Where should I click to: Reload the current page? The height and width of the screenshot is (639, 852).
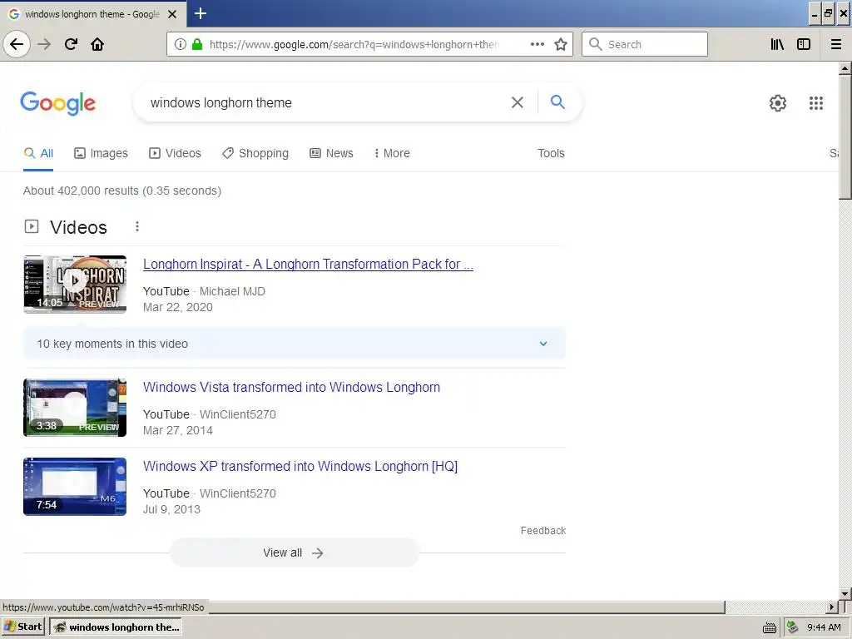[x=71, y=44]
